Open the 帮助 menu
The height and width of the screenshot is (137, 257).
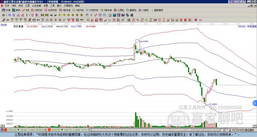click(x=77, y=6)
